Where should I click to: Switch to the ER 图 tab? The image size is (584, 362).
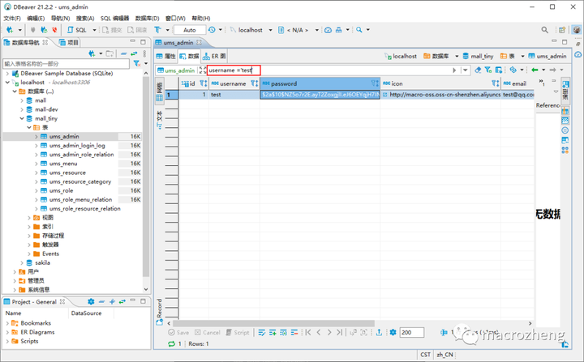pos(214,56)
